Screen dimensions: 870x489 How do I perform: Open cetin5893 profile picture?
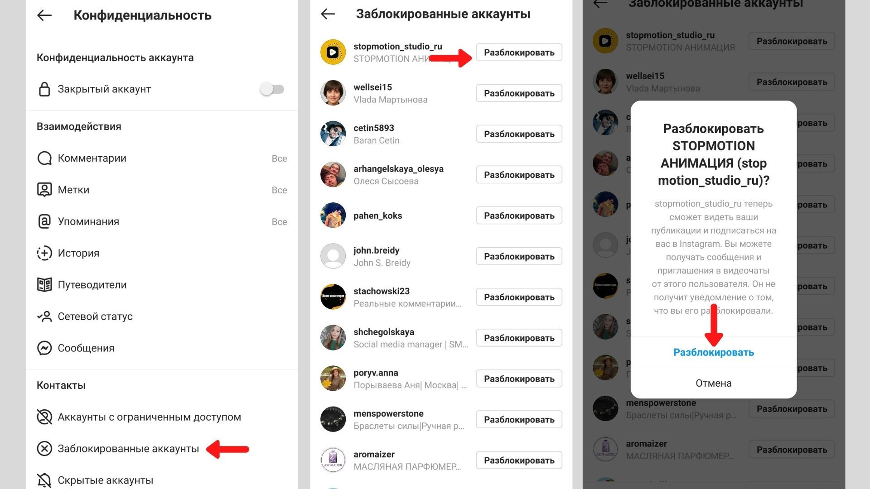333,134
